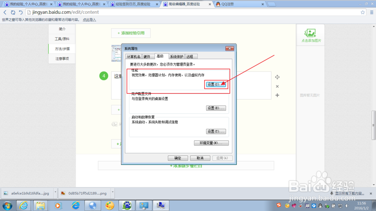The width and height of the screenshot is (376, 211).
Task: Launch Internet Explorer beside the Start button
Action: pos(23,206)
